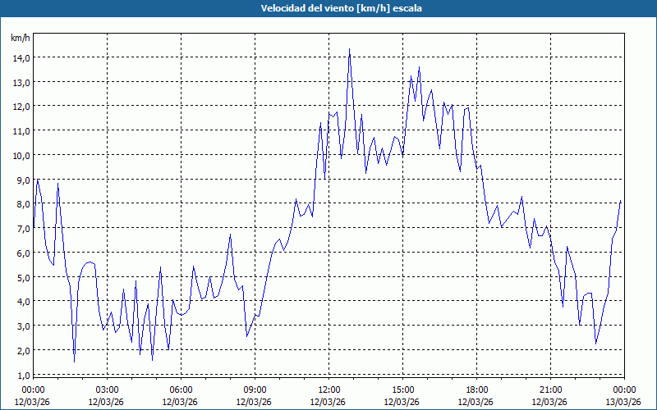The height and width of the screenshot is (410, 657).
Task: Click the 15:00 time axis label
Action: (402, 390)
